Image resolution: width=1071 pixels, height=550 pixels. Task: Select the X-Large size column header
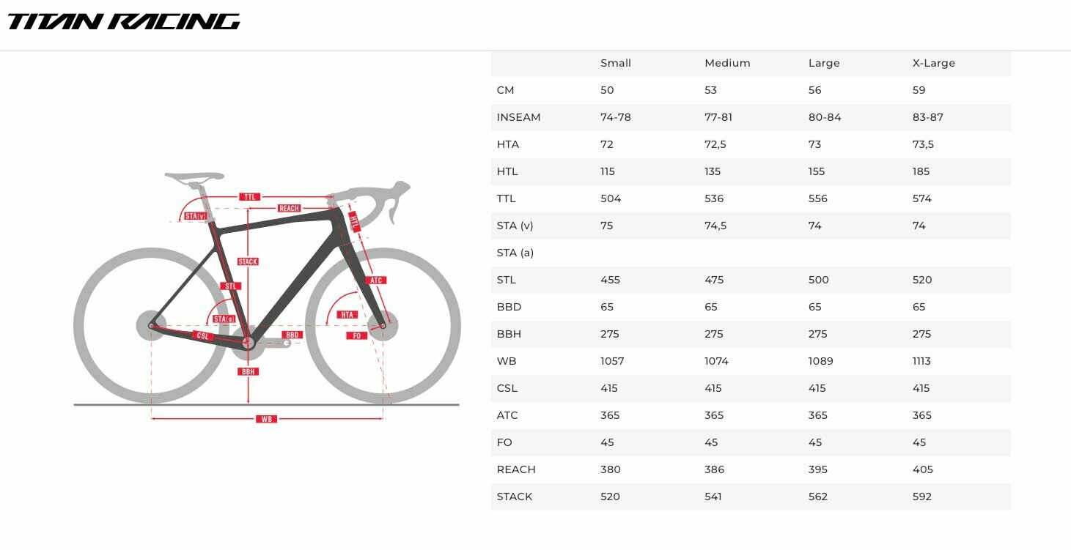pos(933,63)
